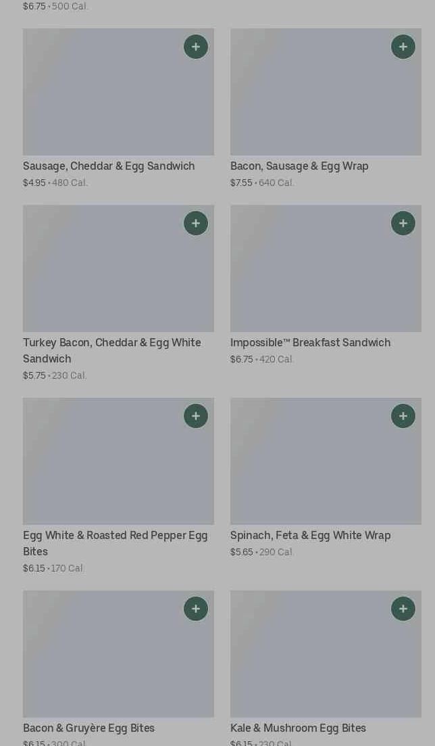Add Turkey Bacon Egg White Sandwich with plus icon
Viewport: 435px width, 746px height.
tap(196, 223)
